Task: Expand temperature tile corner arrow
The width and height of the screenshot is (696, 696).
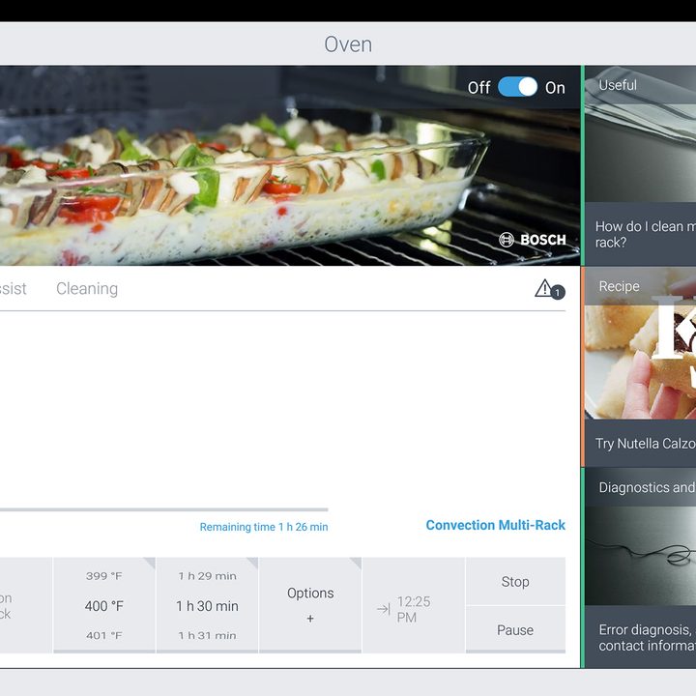Action: pyautogui.click(x=150, y=564)
